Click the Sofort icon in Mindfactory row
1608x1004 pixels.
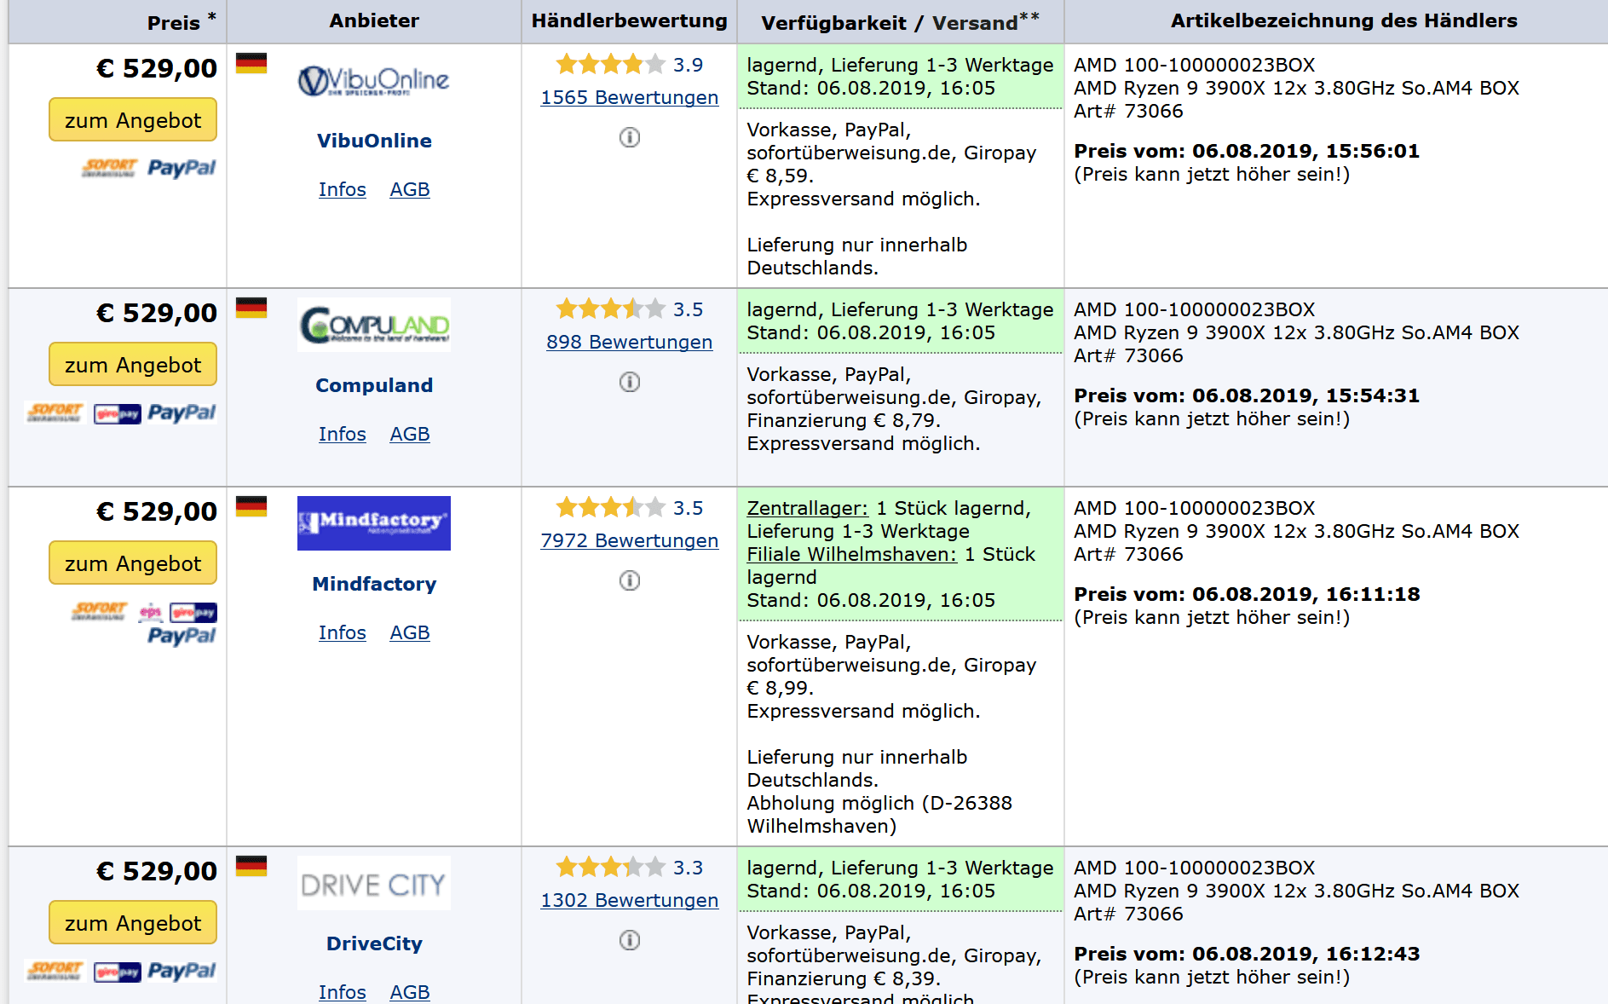100,611
